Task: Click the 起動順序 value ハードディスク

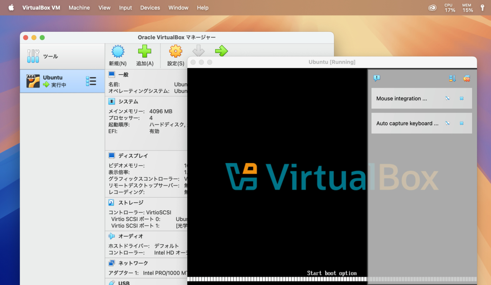Action: [x=168, y=124]
